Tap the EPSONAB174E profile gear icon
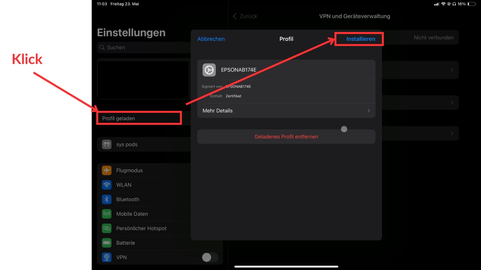481x270 pixels. click(209, 70)
